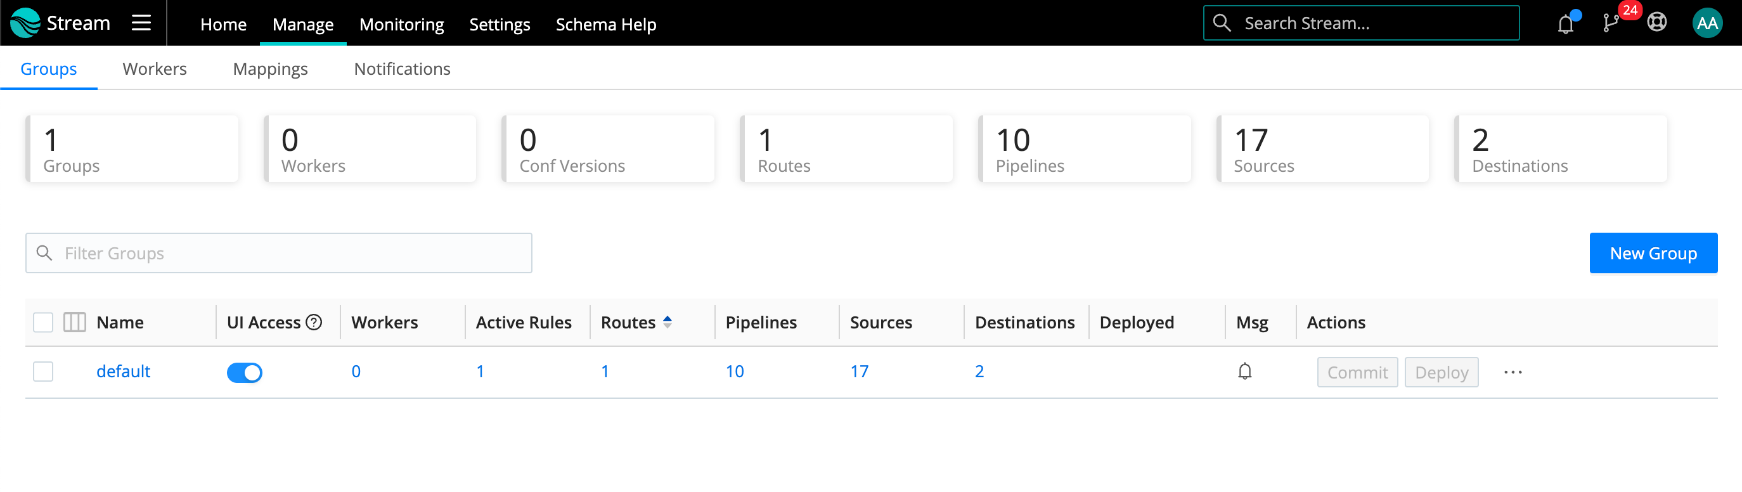Click the Groups summary card

132,149
